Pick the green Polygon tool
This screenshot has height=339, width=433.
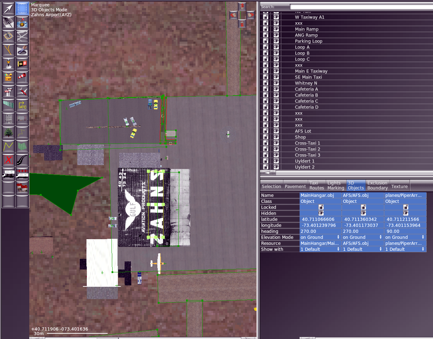pyautogui.click(x=22, y=146)
